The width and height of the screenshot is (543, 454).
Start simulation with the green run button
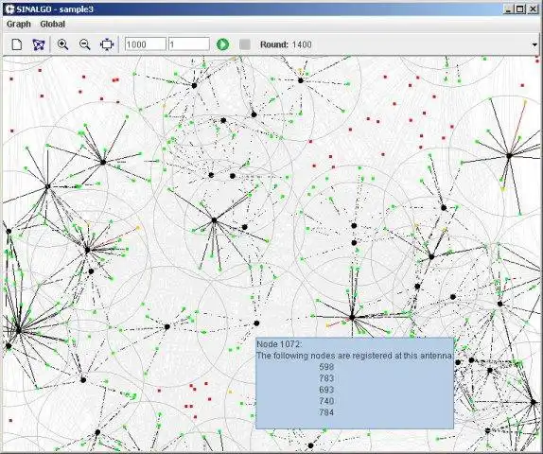222,44
